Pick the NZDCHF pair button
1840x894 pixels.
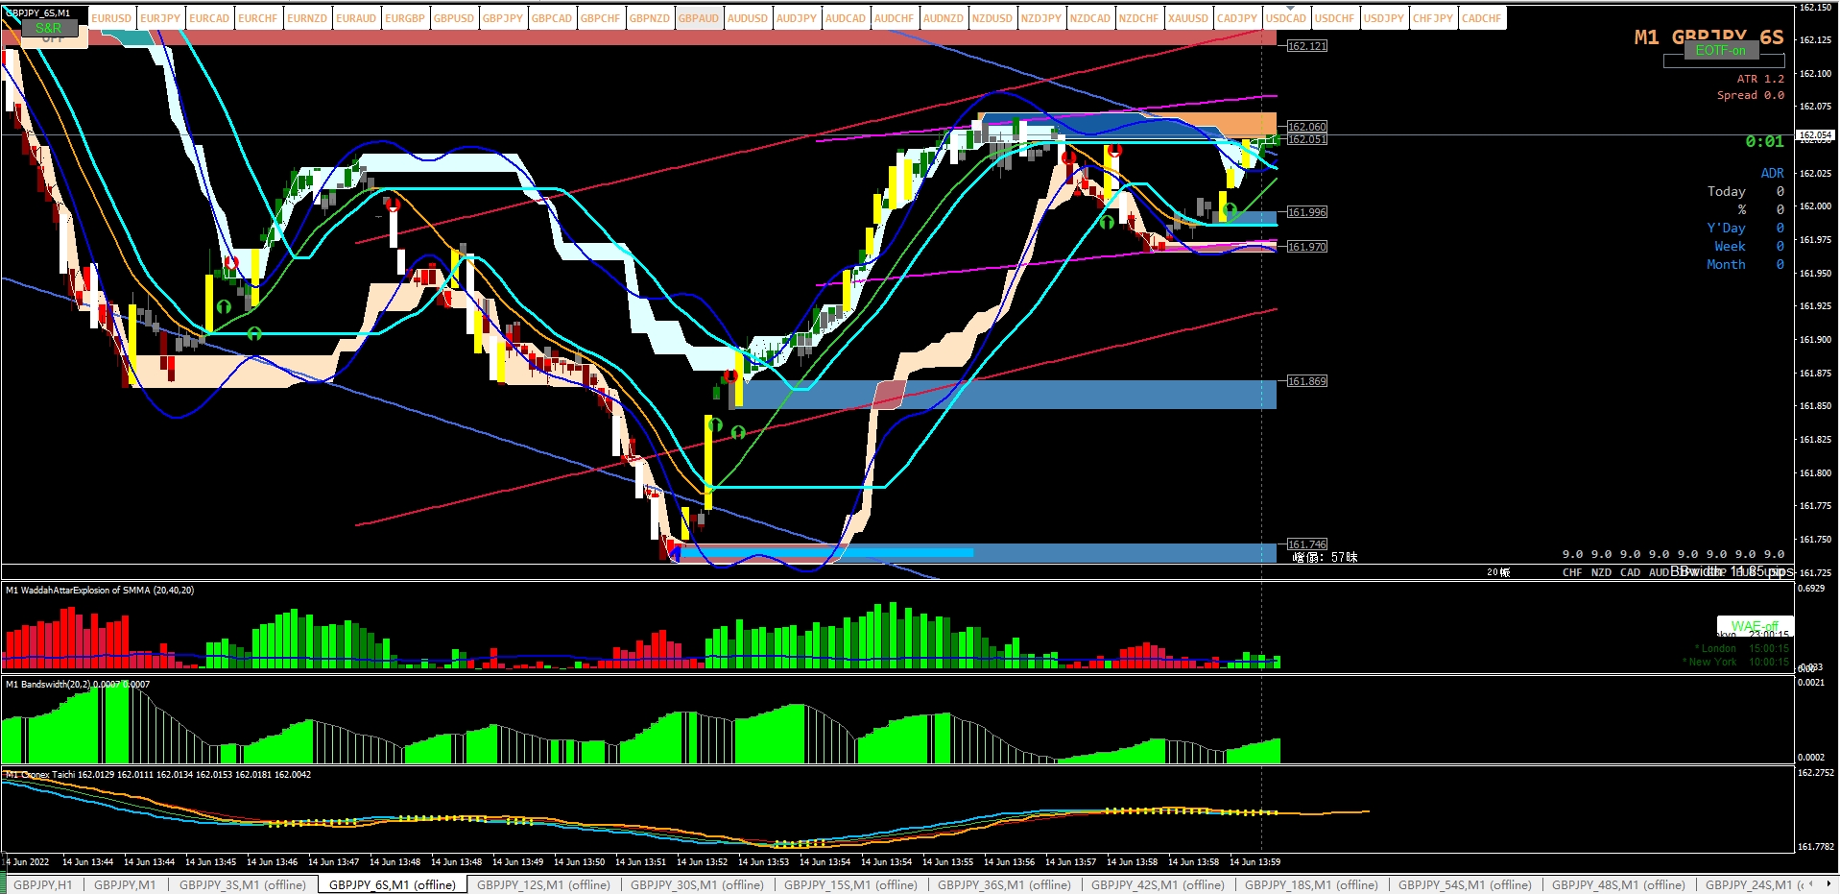click(1139, 18)
